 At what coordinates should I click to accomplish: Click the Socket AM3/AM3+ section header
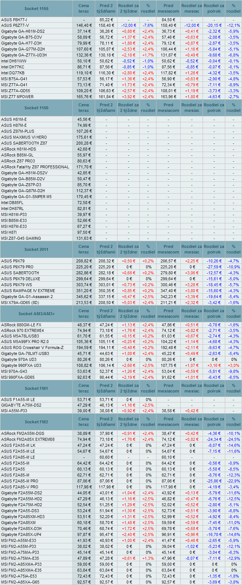pyautogui.click(x=36, y=314)
